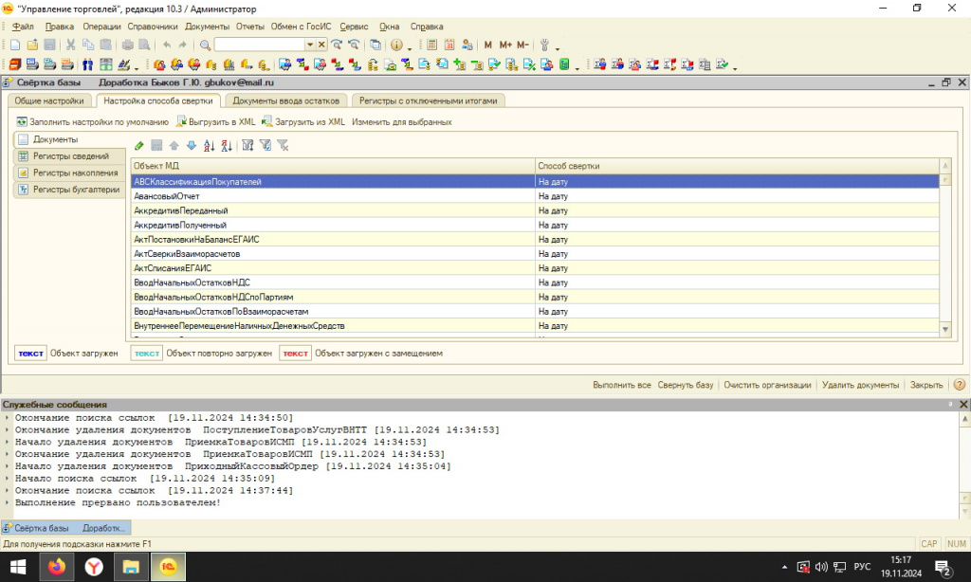Click the two people icon in second toolbar
Screen dimensions: 971x582
coord(87,64)
